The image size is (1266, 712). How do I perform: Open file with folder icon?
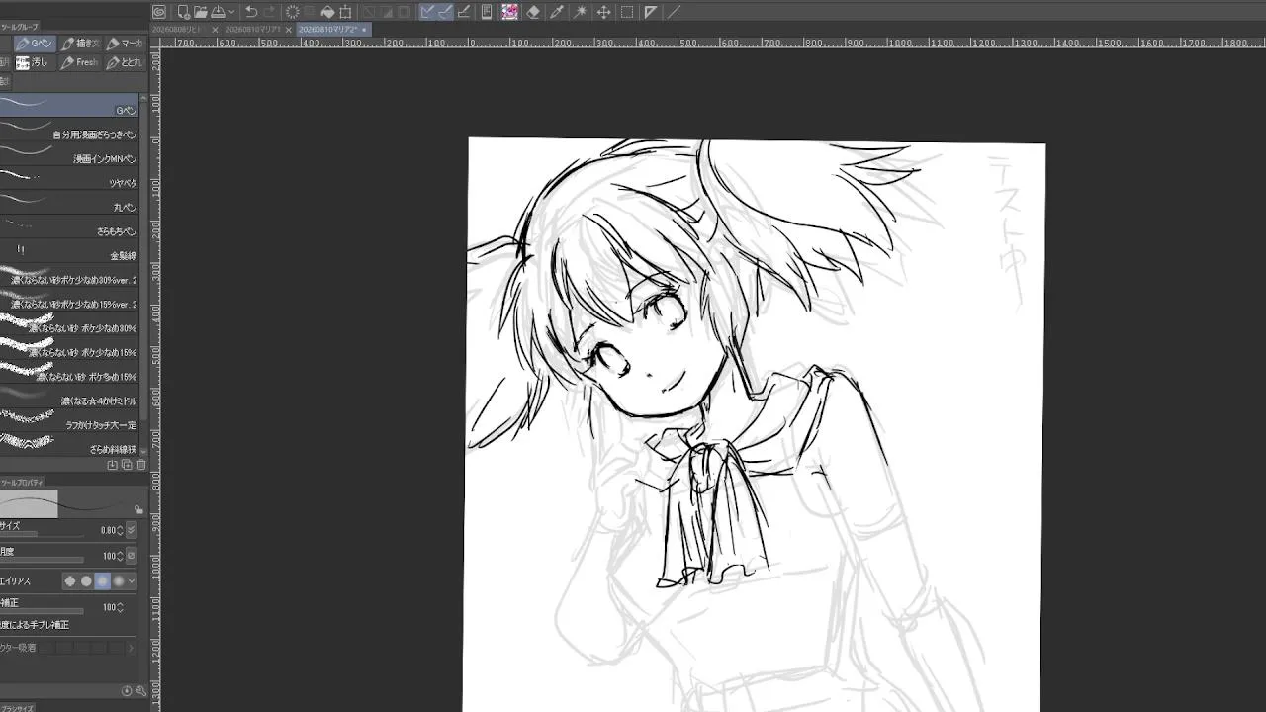click(x=201, y=12)
